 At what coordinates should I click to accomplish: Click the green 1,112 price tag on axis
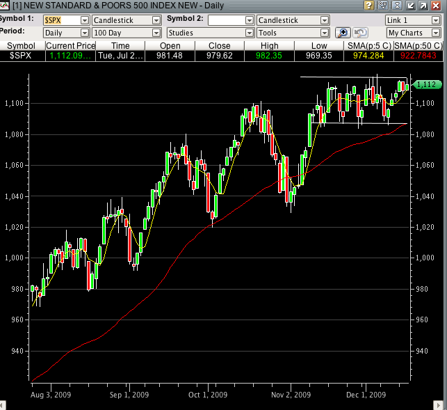(425, 84)
